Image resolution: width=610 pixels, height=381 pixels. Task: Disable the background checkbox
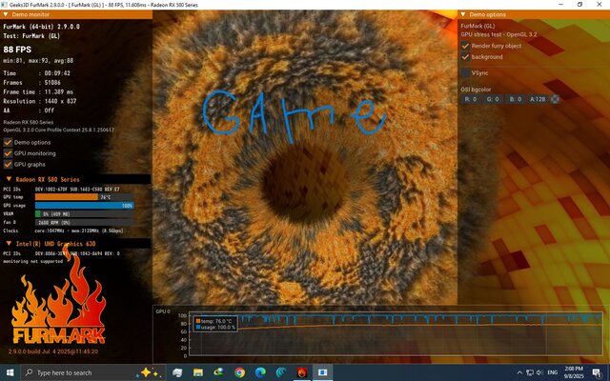point(465,57)
